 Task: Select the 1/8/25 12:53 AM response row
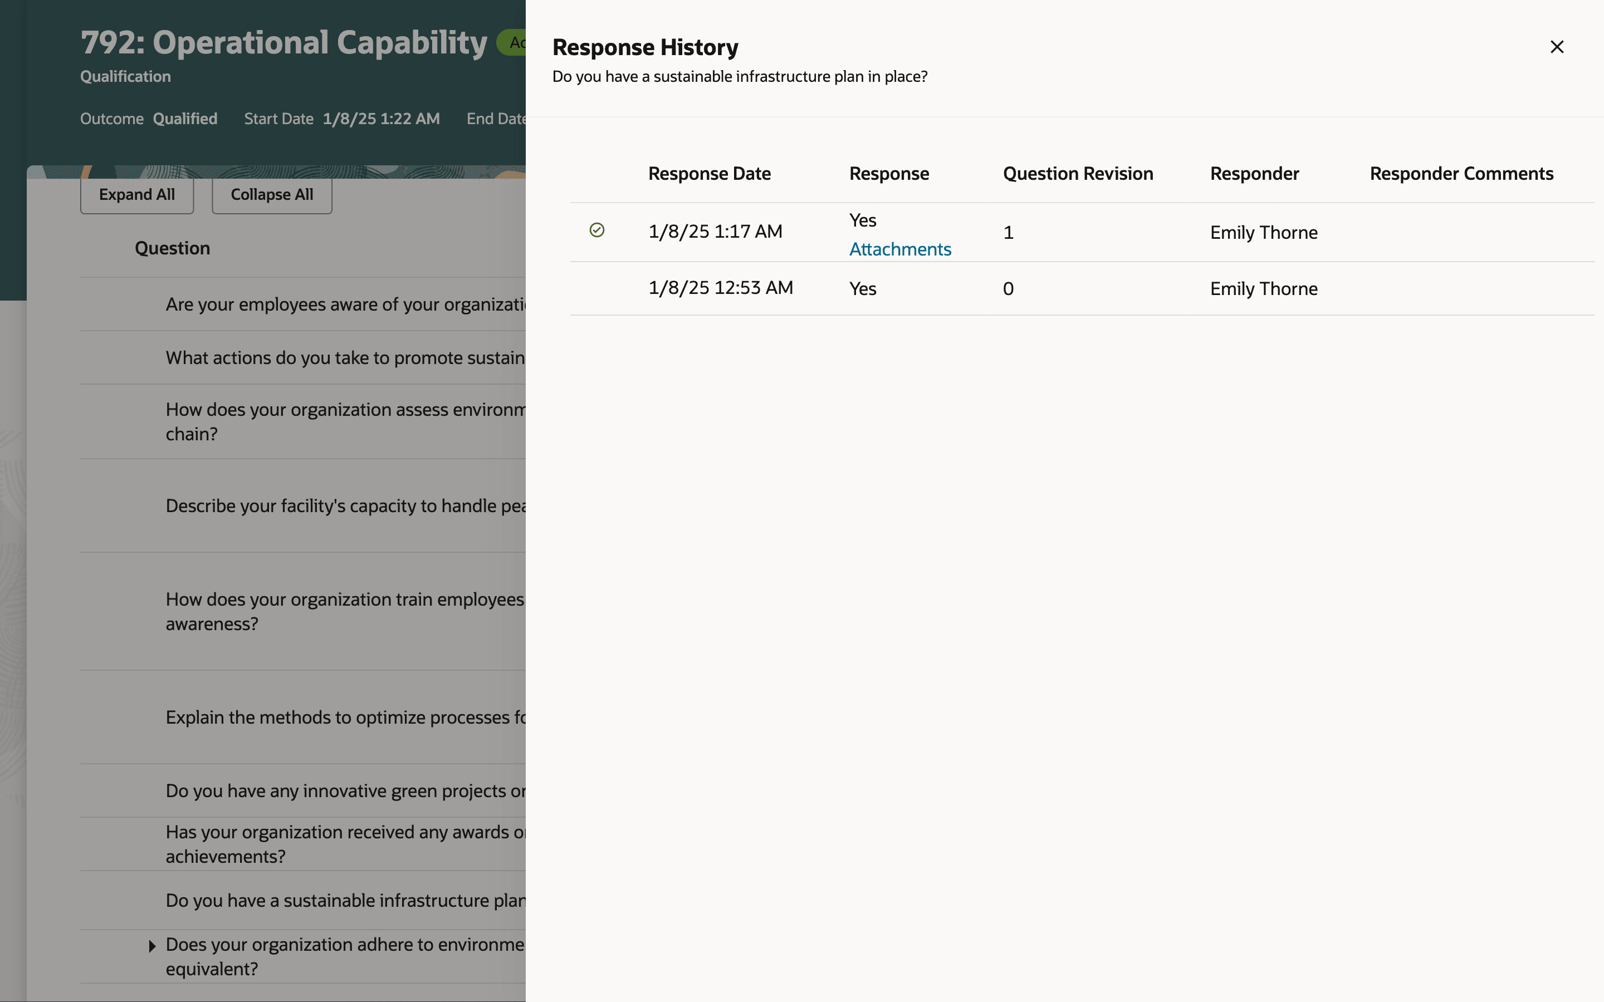pyautogui.click(x=720, y=288)
